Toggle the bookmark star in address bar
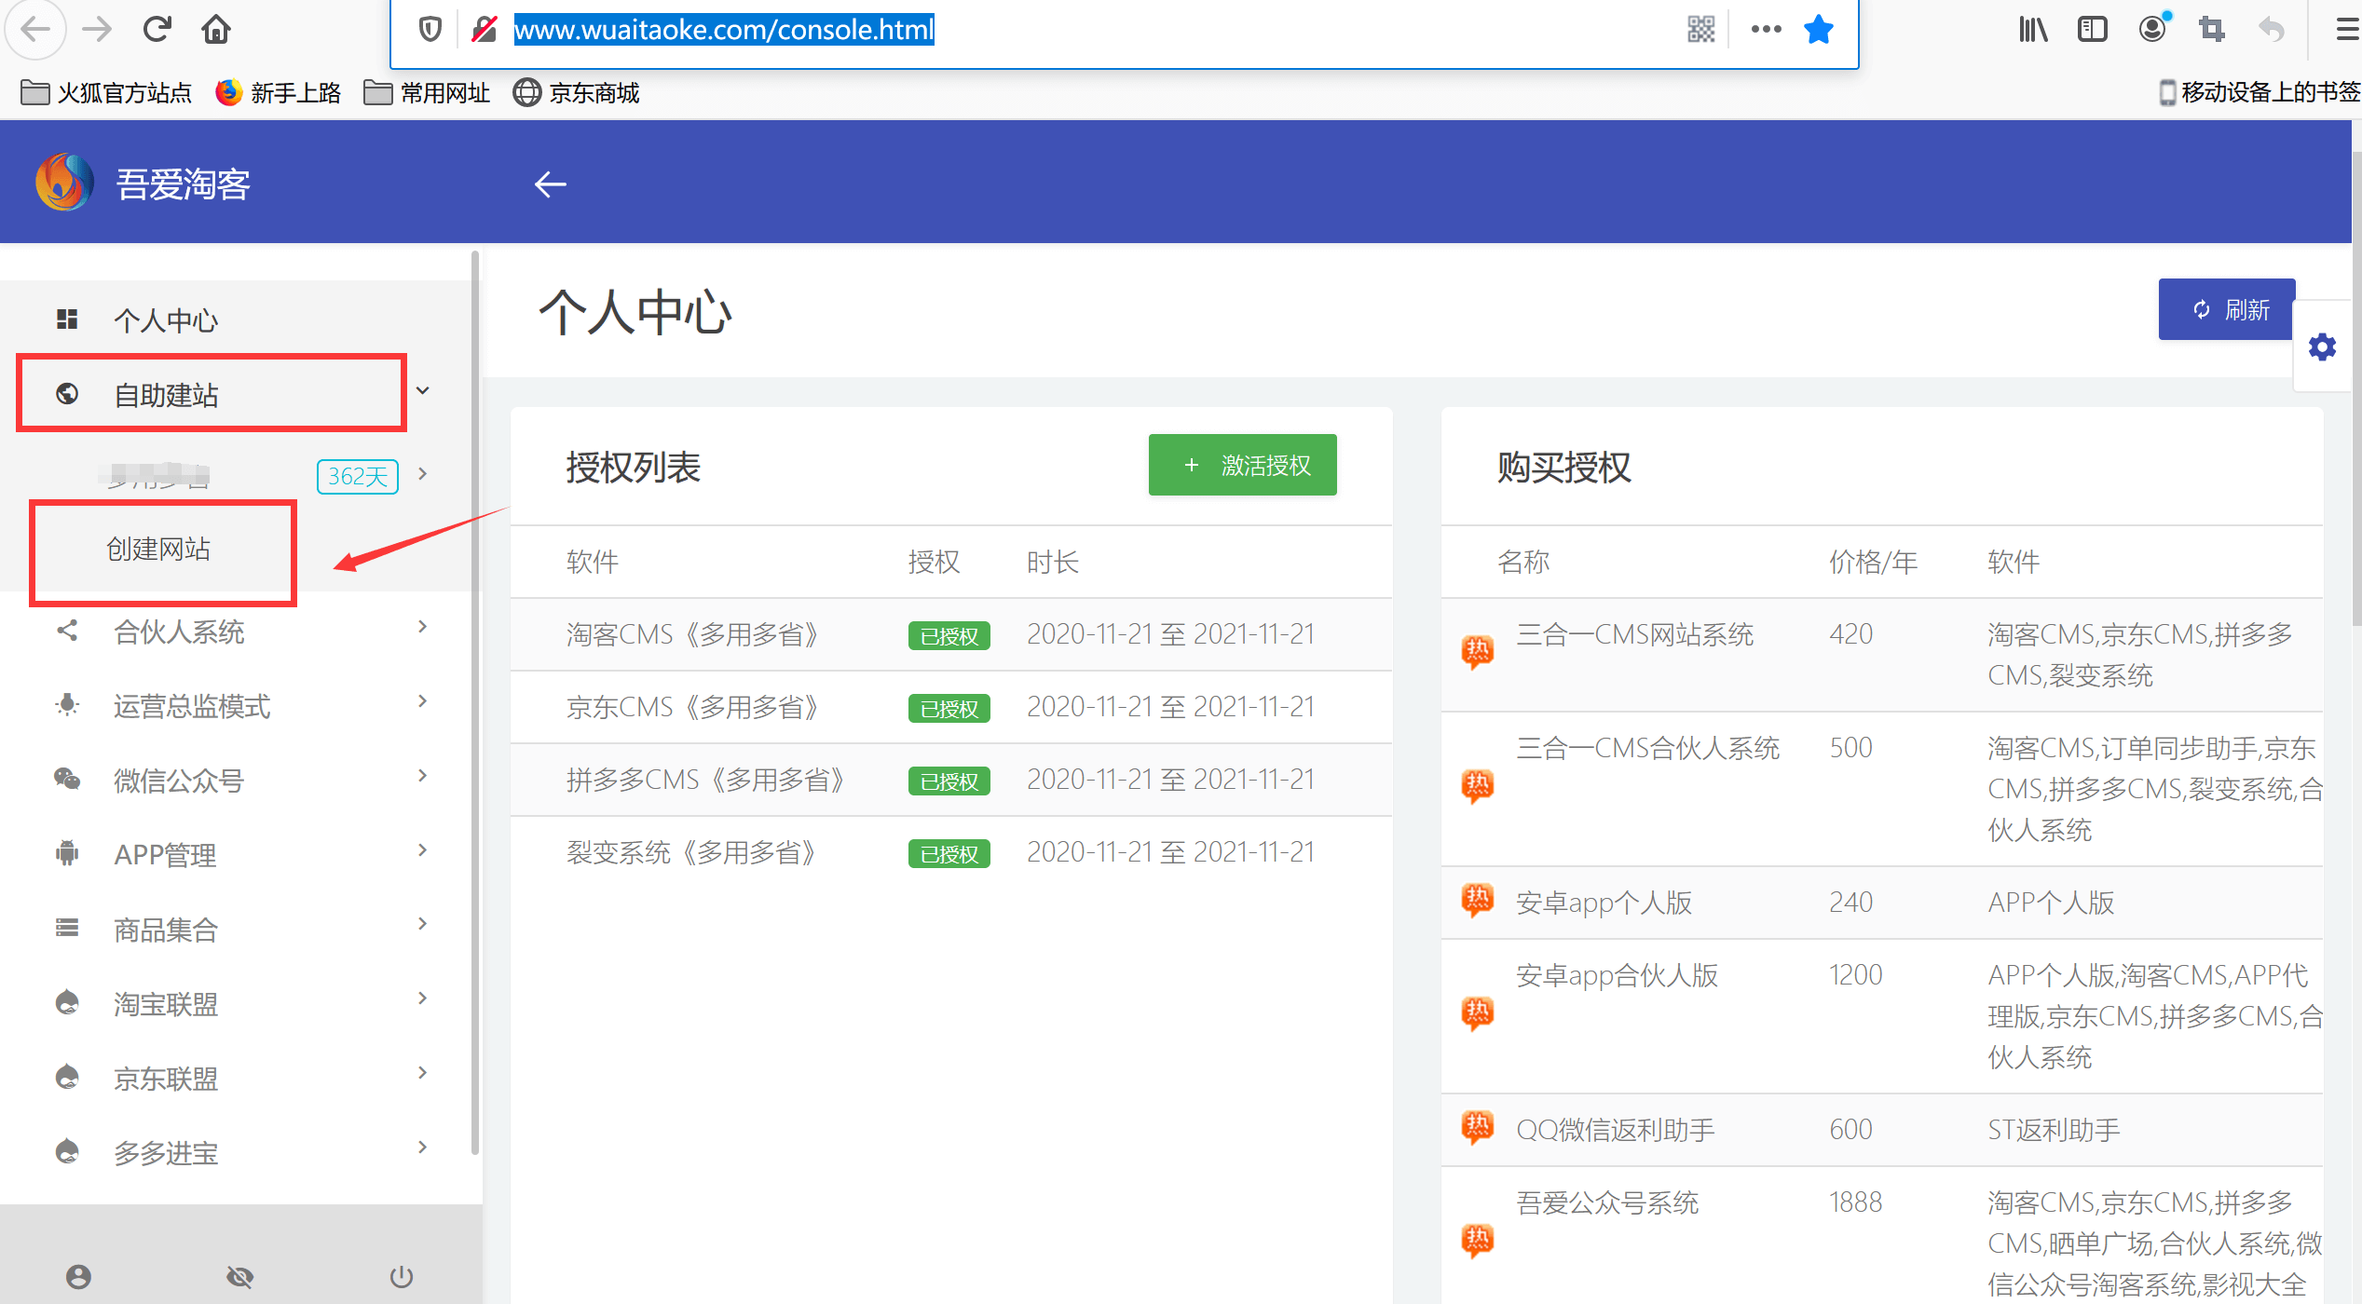 coord(1818,30)
